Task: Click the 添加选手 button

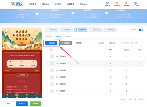Action: point(51,43)
